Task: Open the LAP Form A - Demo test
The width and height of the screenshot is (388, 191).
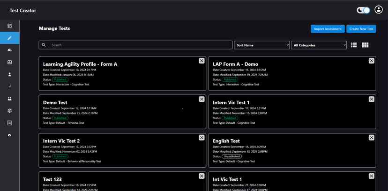Action: (x=235, y=64)
